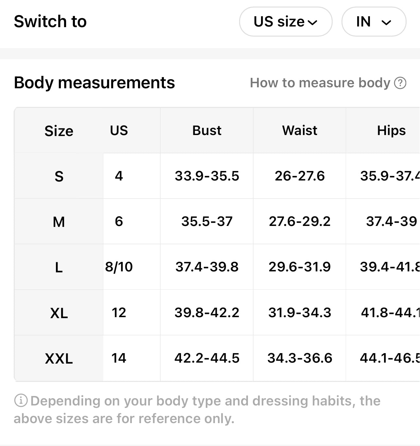This screenshot has width=420, height=446.
Task: Select the L size row
Action: (x=59, y=267)
